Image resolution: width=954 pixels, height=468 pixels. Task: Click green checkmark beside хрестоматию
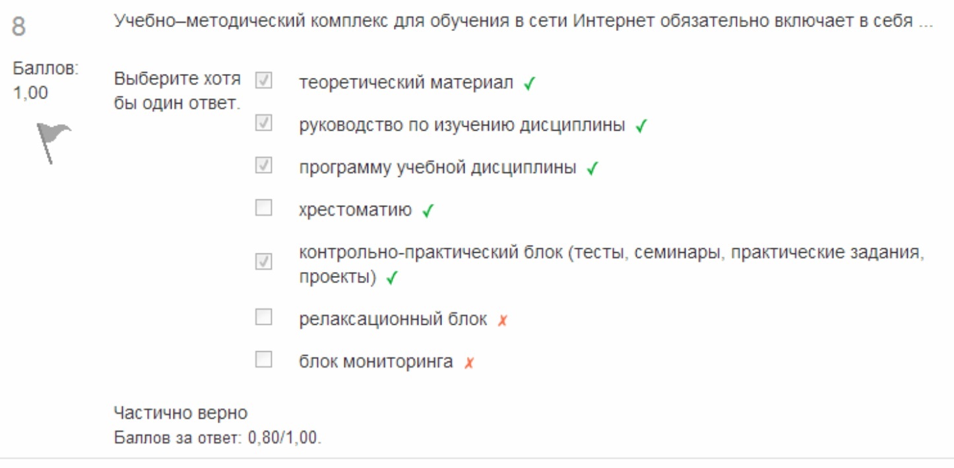tap(428, 211)
